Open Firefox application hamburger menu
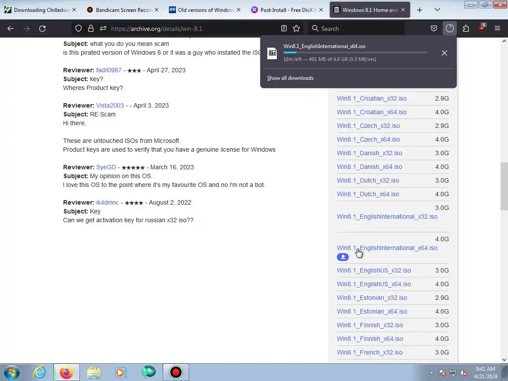 (x=497, y=29)
